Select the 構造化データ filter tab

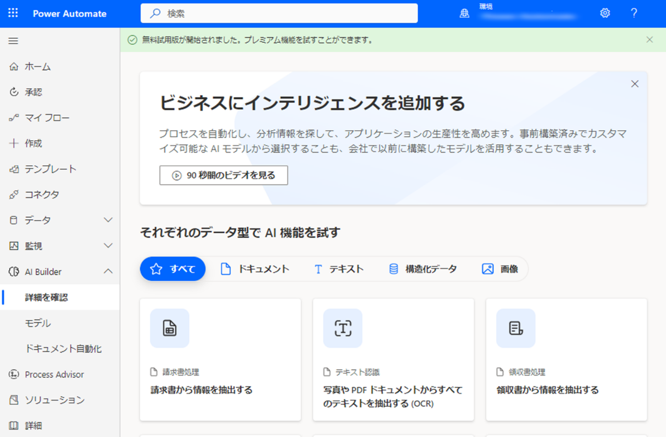point(423,269)
